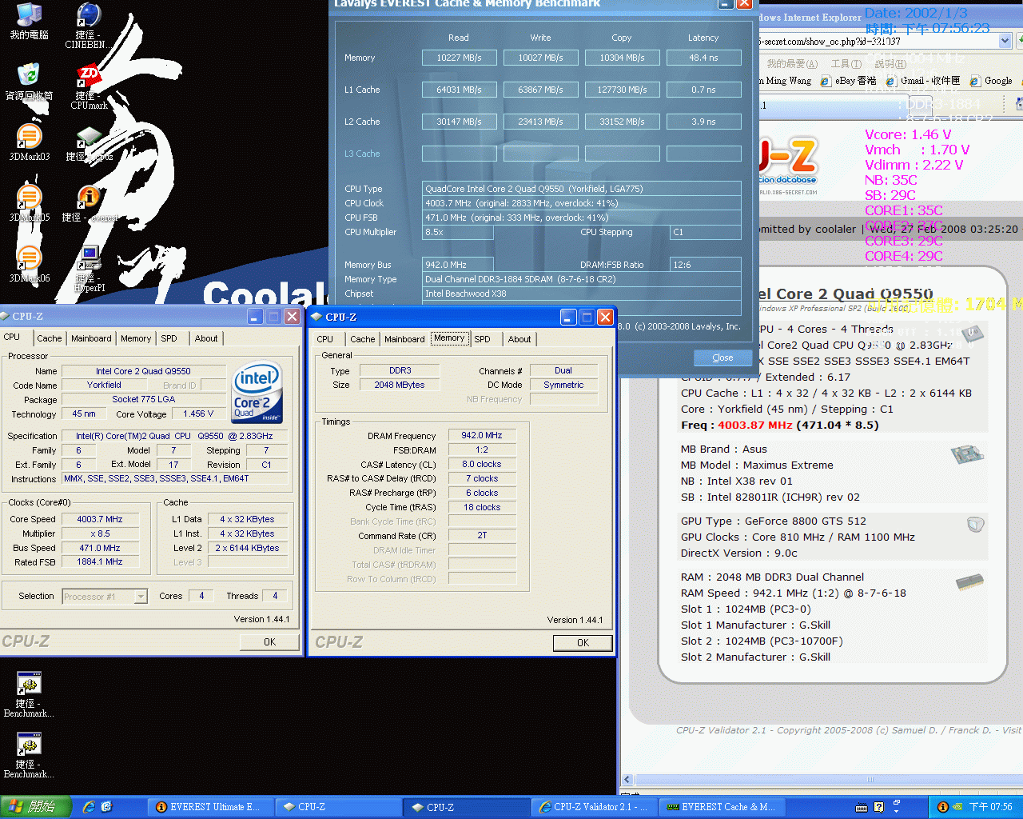Select the CINEBENCH shortcut on the desktop
1023x819 pixels.
coord(86,26)
